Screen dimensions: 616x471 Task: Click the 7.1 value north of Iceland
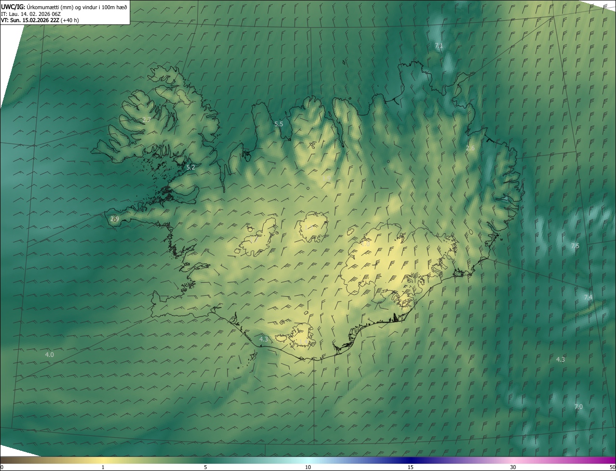click(438, 46)
